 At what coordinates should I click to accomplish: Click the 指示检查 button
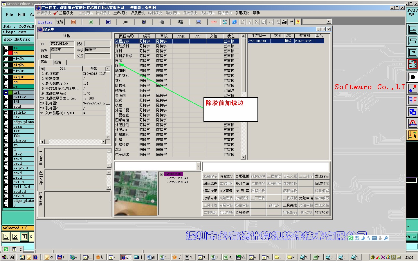pos(322,213)
